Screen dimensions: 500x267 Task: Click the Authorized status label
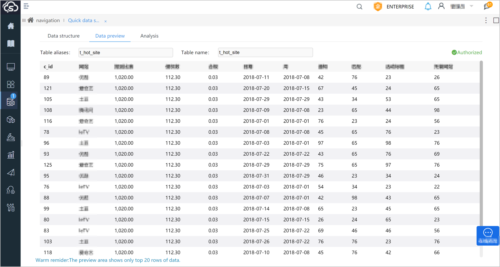pos(467,53)
